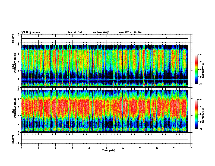Click the ch.3 voltage waveform trace
215x166 pixels.
click(x=105, y=139)
